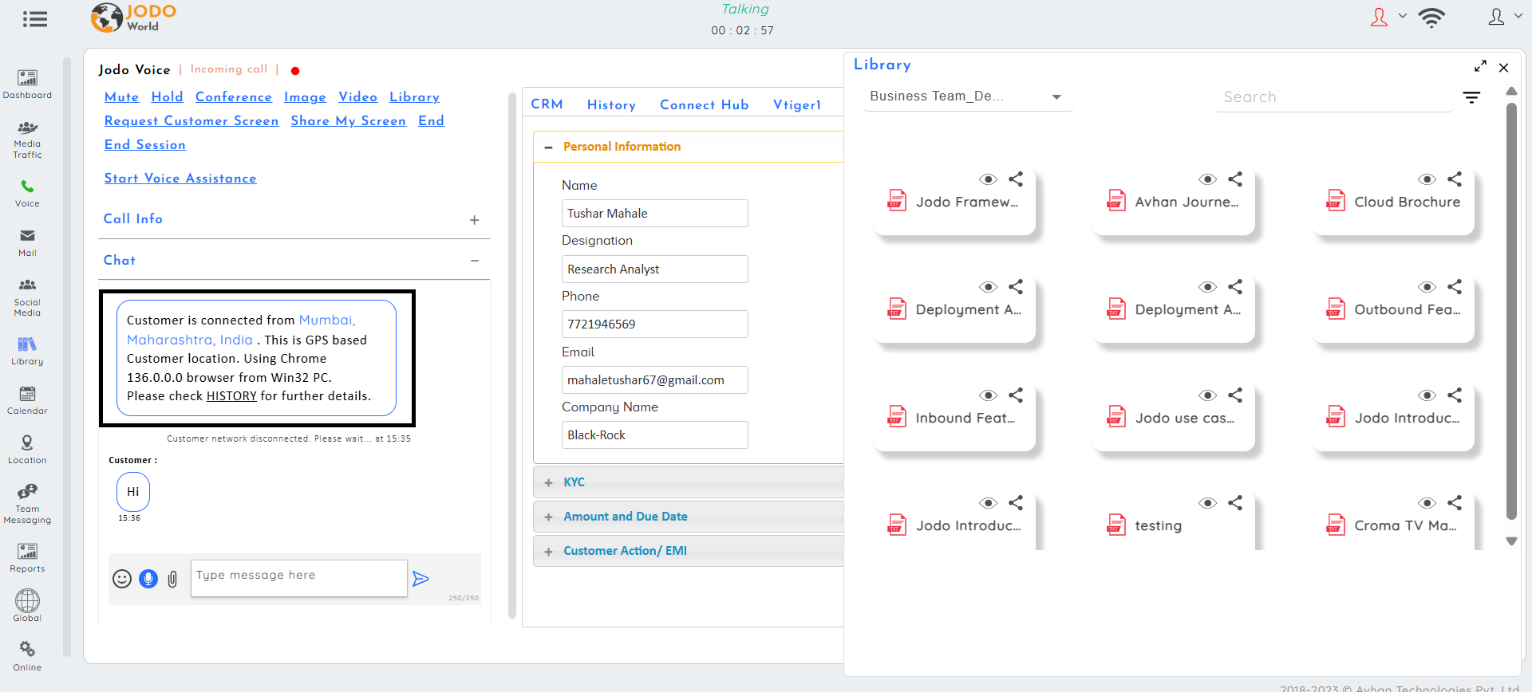Screen dimensions: 1532x692
Task: Click the Mute call link
Action: [x=121, y=97]
